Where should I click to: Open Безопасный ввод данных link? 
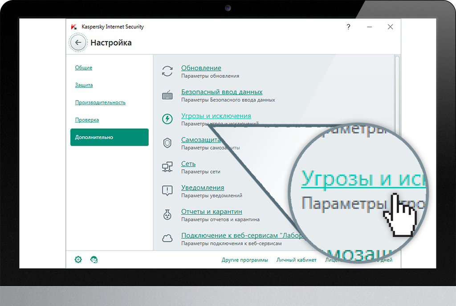pos(221,92)
